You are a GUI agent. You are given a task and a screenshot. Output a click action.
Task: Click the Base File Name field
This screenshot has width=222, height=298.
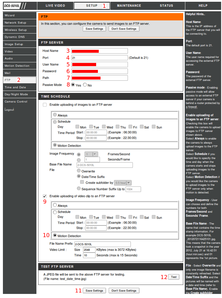coord(105,165)
